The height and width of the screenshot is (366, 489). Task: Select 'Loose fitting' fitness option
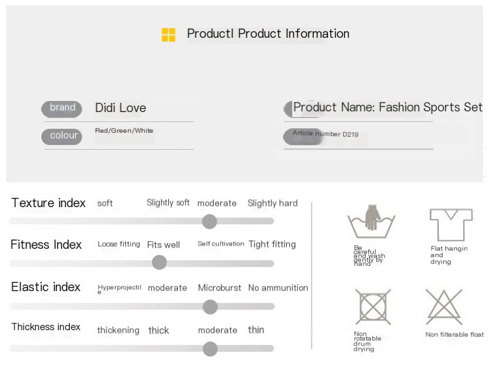(119, 244)
